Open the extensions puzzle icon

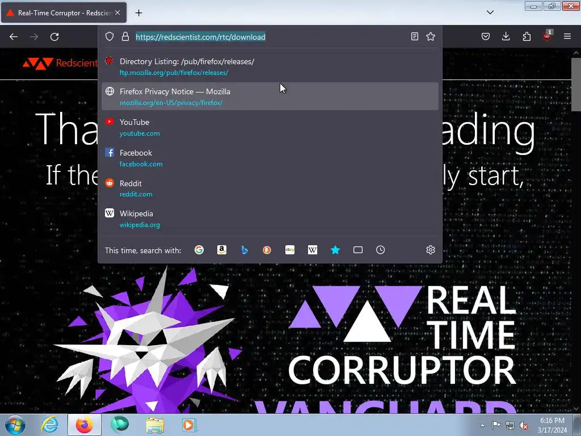[x=527, y=36]
